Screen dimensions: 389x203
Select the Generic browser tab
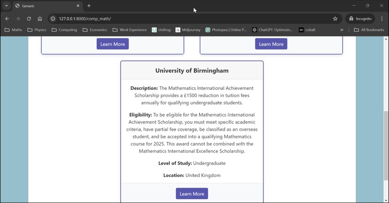click(47, 6)
